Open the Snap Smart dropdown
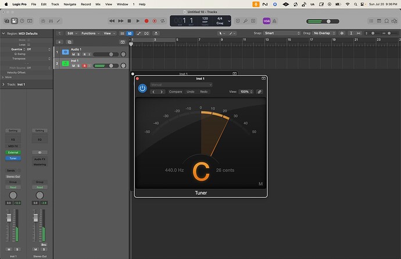This screenshot has width=401, height=259. pos(282,33)
